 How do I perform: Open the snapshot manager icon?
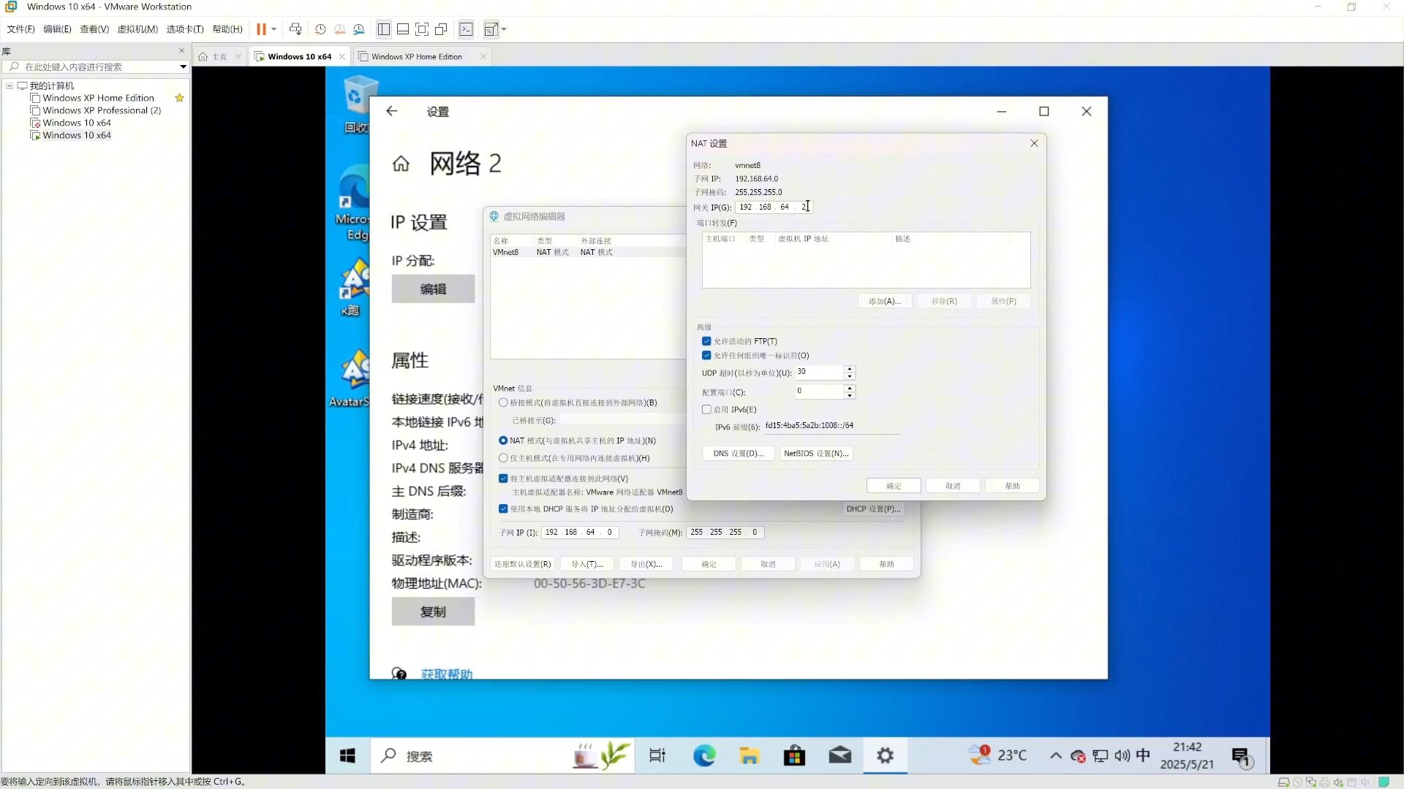coord(359,29)
